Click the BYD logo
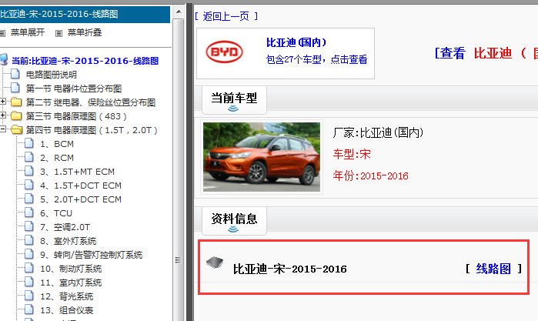The height and width of the screenshot is (321, 538). [225, 52]
